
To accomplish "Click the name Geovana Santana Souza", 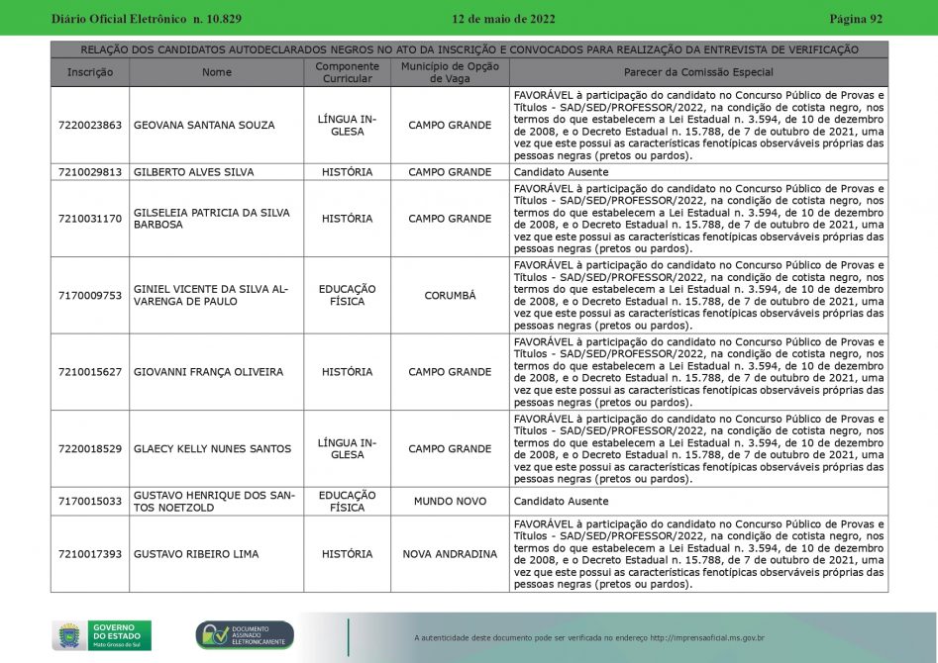I will coord(204,126).
